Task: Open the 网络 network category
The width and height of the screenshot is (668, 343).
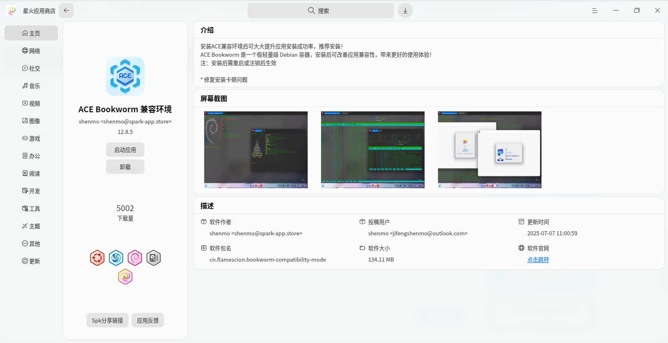Action: coord(31,50)
